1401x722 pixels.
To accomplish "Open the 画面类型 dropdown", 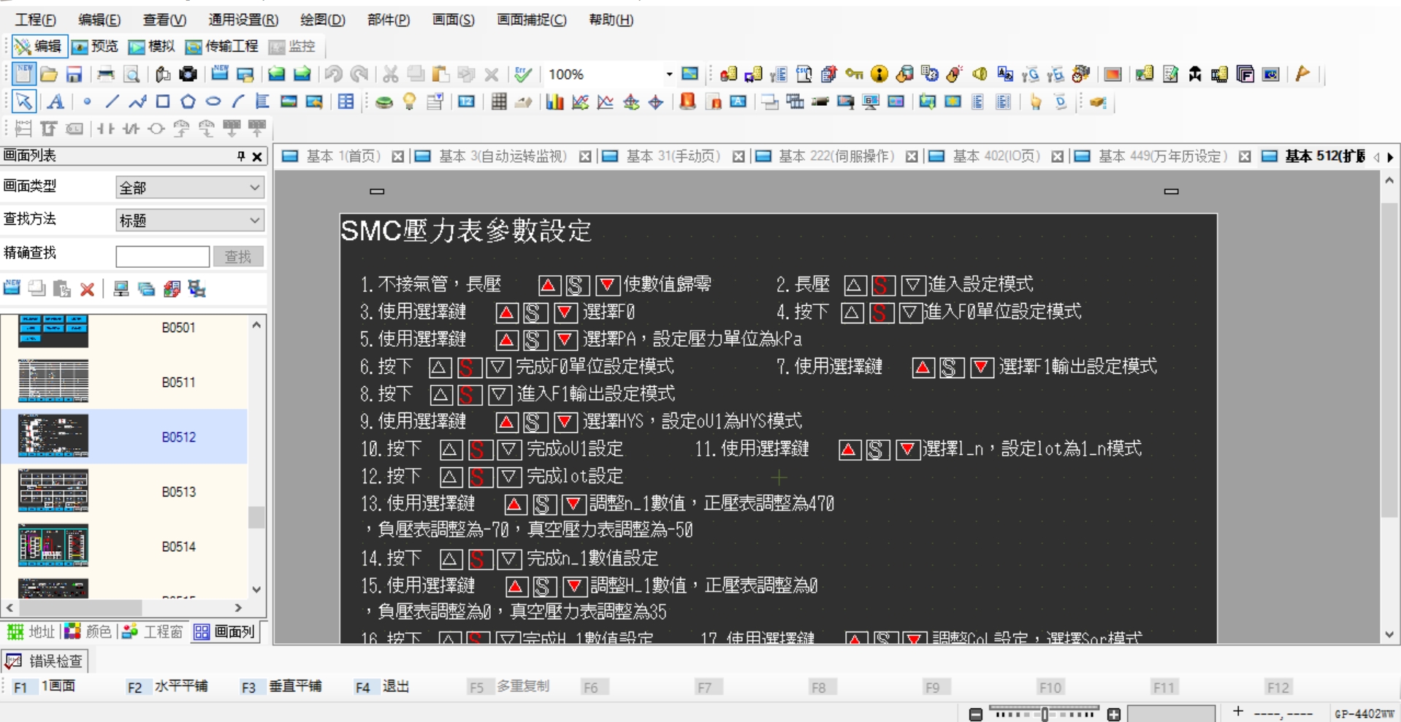I will (190, 188).
